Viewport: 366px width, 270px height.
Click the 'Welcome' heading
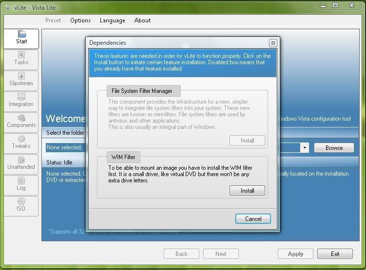tap(66, 119)
